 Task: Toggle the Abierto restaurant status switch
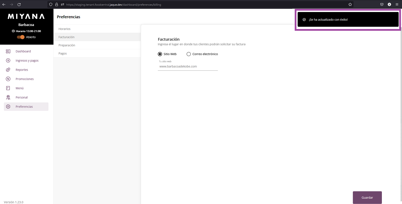click(x=21, y=37)
